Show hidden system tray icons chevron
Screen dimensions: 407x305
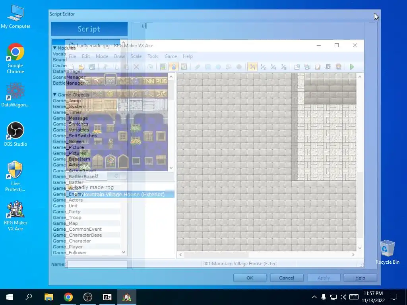tap(314, 297)
